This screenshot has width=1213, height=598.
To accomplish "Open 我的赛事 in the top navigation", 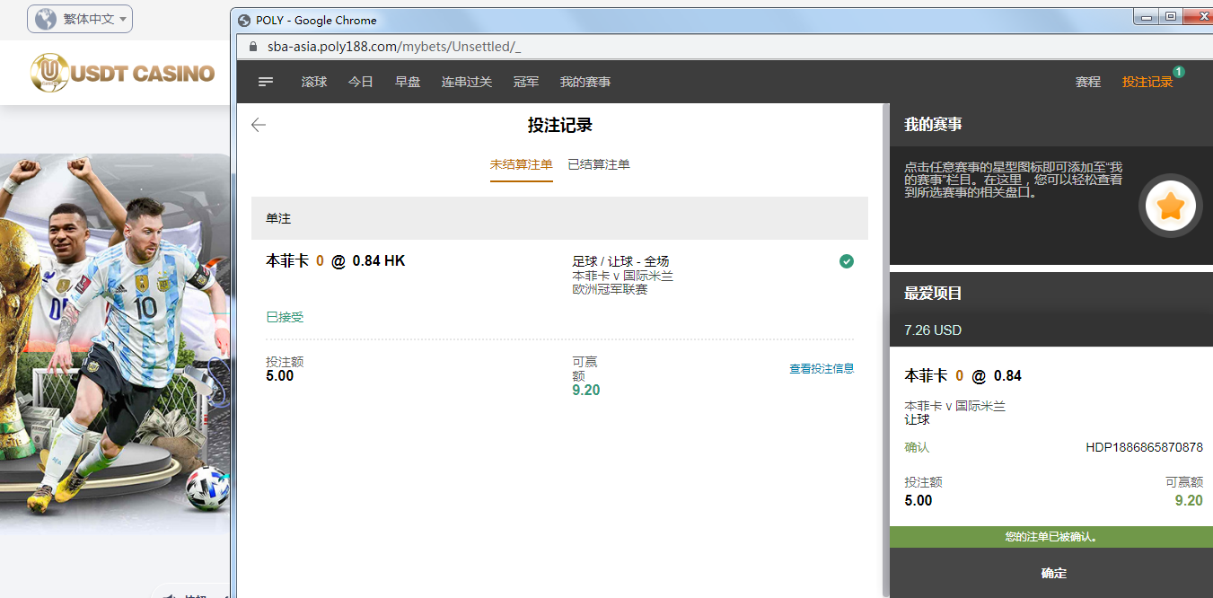I will point(585,82).
